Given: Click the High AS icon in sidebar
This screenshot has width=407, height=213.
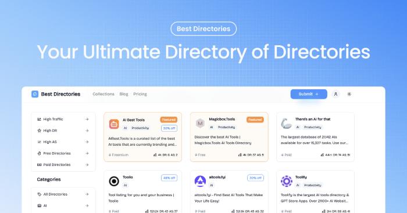Looking at the screenshot, I should pyautogui.click(x=39, y=142).
